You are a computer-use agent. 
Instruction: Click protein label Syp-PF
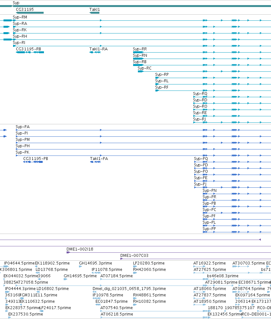[209, 216]
